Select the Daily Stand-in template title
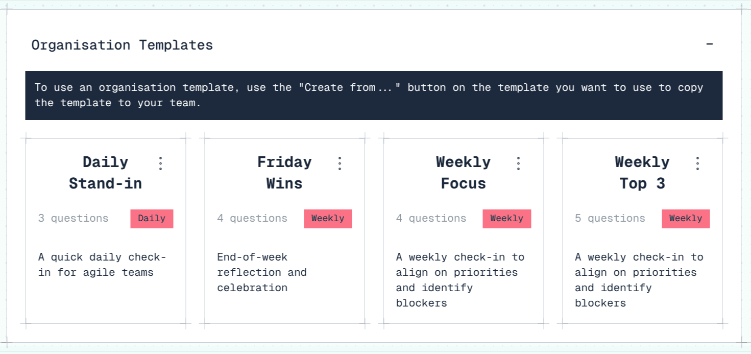This screenshot has height=354, width=751. click(x=105, y=173)
